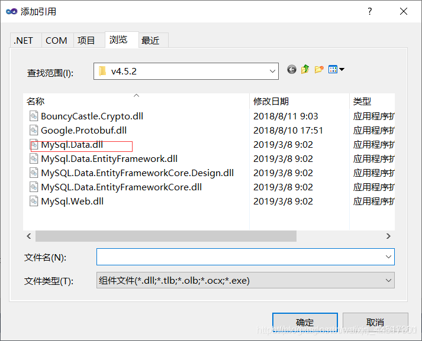Sort by the 名称 column header
This screenshot has width=422, height=341.
pyautogui.click(x=136, y=101)
